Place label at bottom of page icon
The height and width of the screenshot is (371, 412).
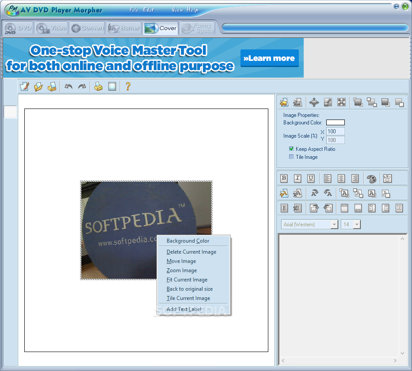click(x=358, y=208)
